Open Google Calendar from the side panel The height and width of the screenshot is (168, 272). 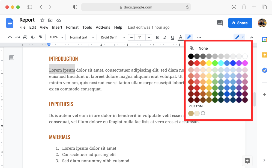click(264, 40)
